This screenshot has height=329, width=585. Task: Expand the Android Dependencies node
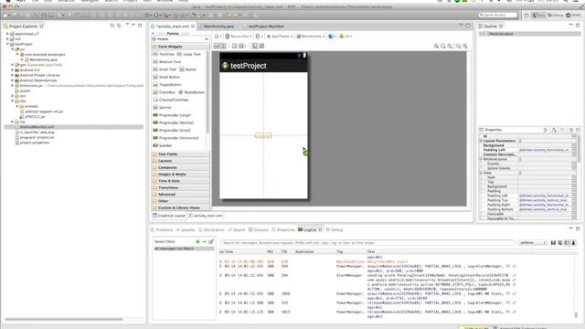point(12,80)
